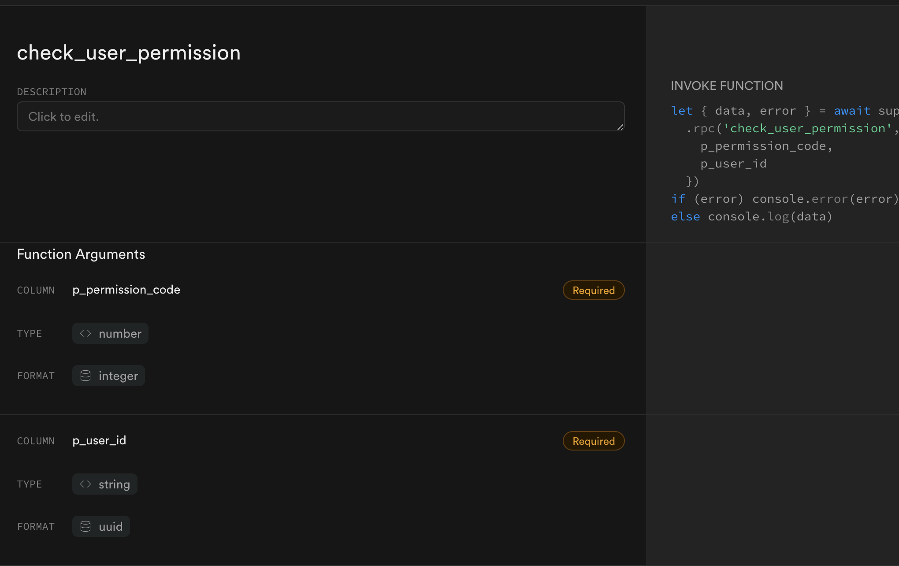Select the uuid format chip

[101, 526]
